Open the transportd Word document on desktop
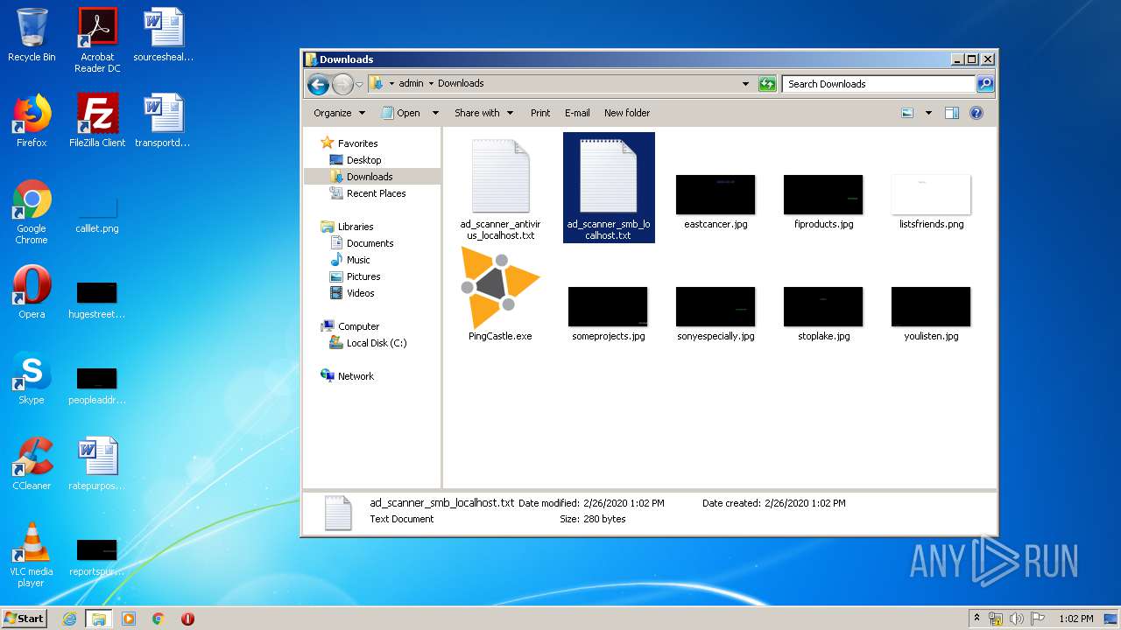1121x630 pixels. click(163, 121)
